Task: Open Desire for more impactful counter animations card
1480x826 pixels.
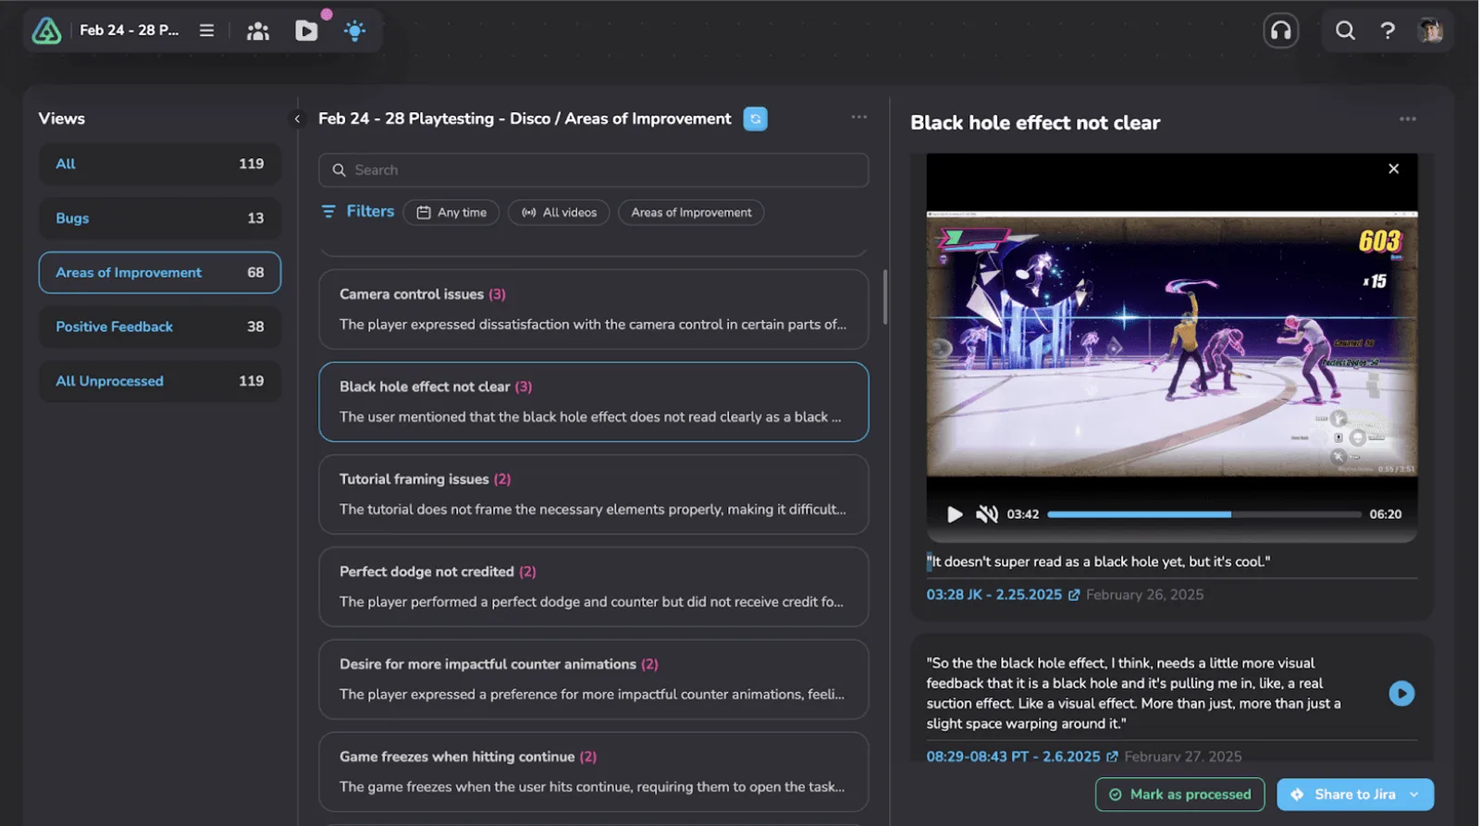Action: 594,679
